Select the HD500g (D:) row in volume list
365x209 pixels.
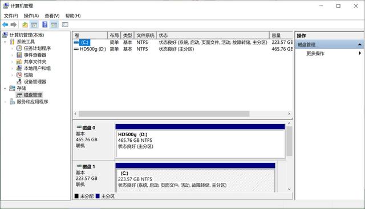click(x=182, y=49)
